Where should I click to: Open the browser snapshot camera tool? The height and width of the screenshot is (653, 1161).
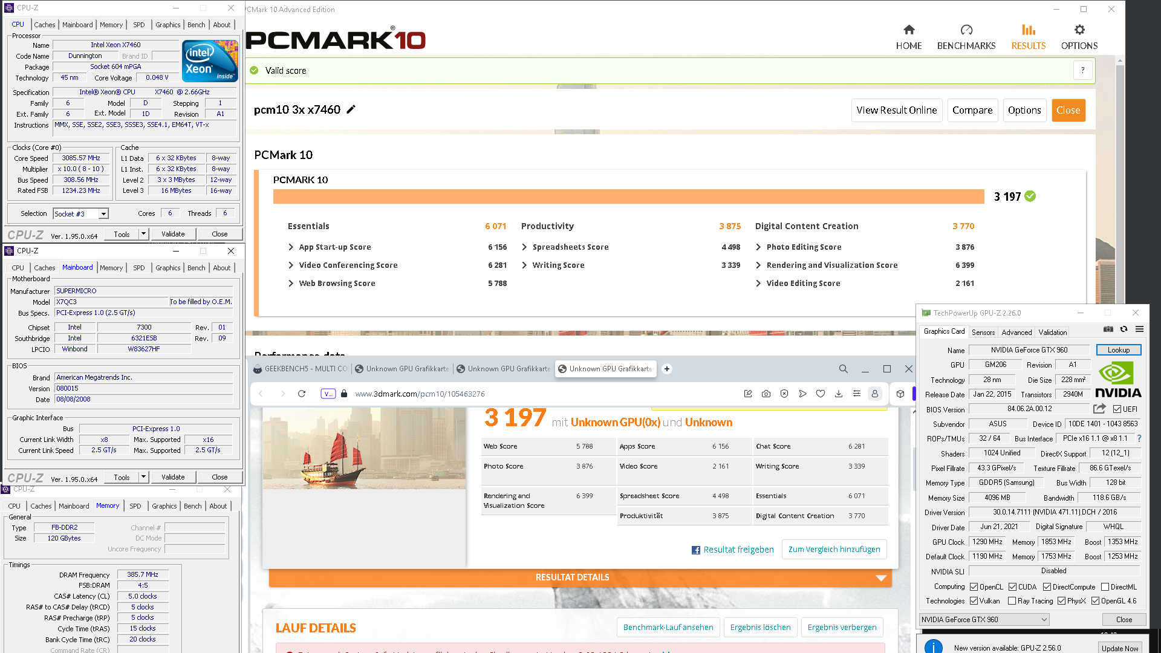(766, 394)
